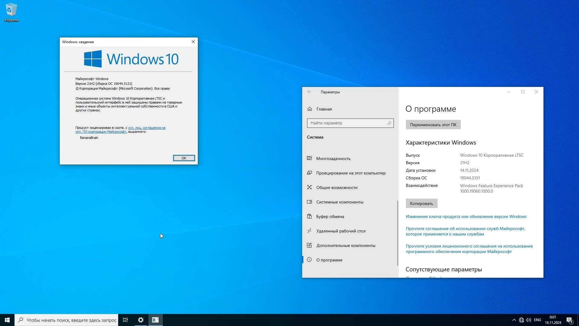Click the info icon beside О программе
579x326 pixels.
click(309, 260)
